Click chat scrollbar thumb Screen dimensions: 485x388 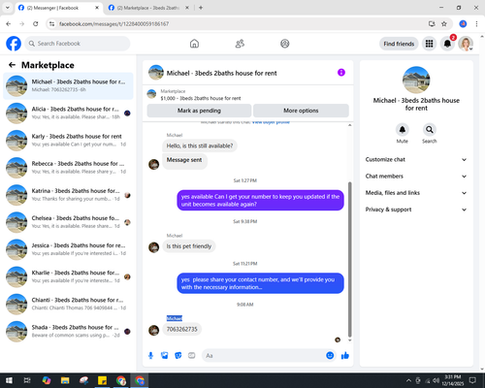tap(349, 259)
